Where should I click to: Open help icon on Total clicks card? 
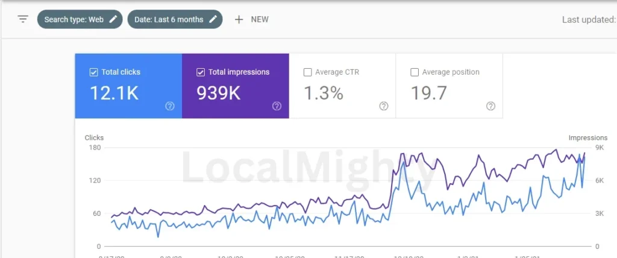(169, 106)
